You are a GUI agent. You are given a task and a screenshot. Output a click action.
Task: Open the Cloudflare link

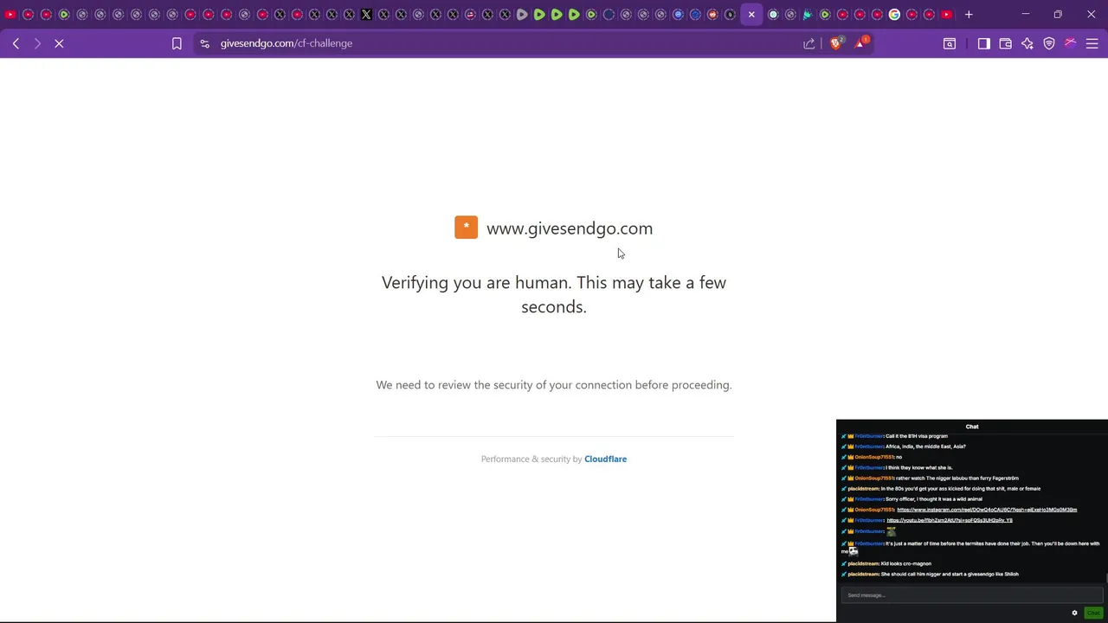605,459
